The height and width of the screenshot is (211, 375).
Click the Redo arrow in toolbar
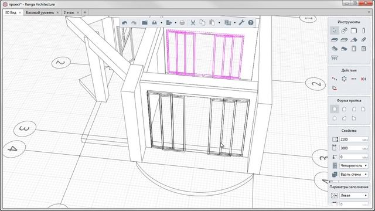point(134,23)
